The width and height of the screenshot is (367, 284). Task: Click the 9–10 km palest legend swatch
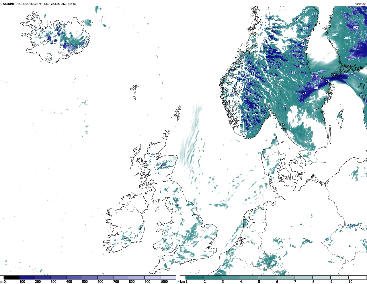pos(339,277)
